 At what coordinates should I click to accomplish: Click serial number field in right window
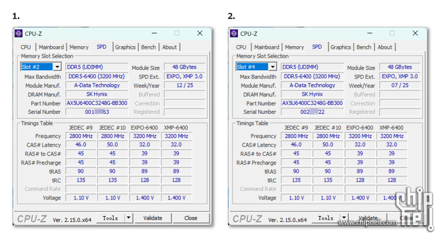pyautogui.click(x=312, y=112)
